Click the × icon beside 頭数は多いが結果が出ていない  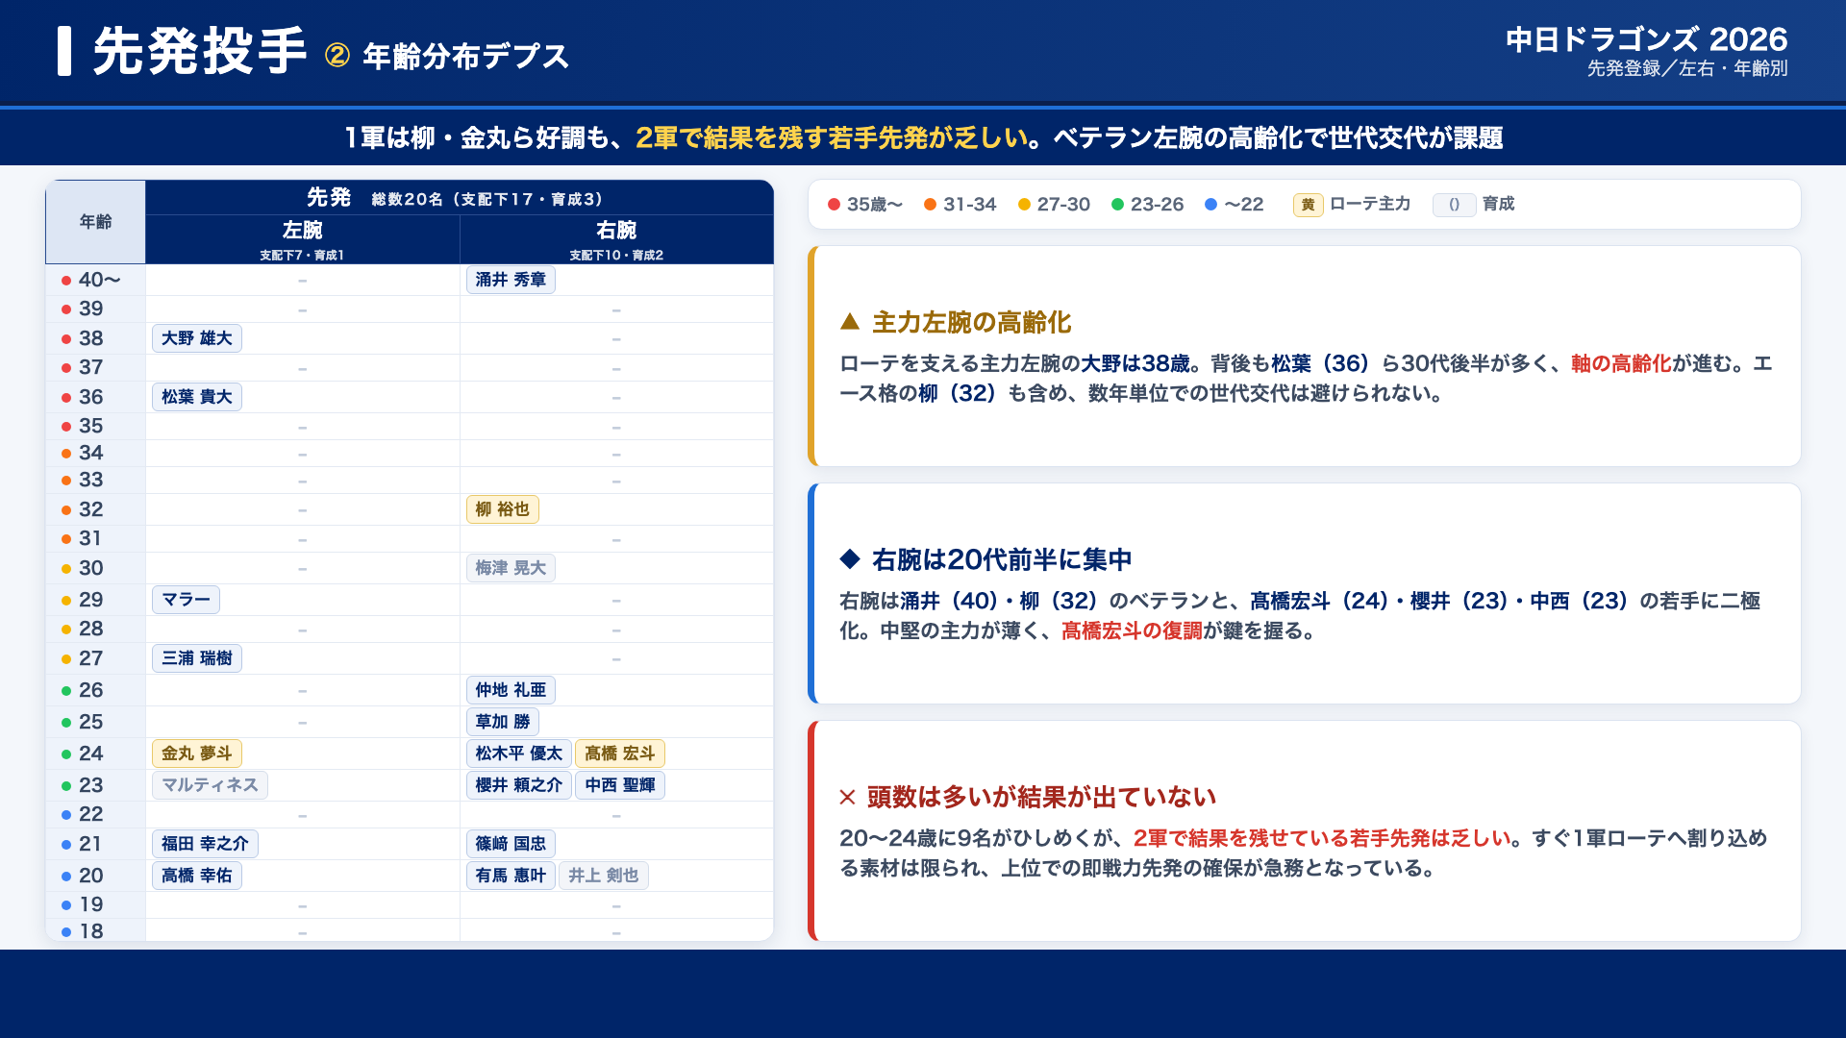(847, 797)
